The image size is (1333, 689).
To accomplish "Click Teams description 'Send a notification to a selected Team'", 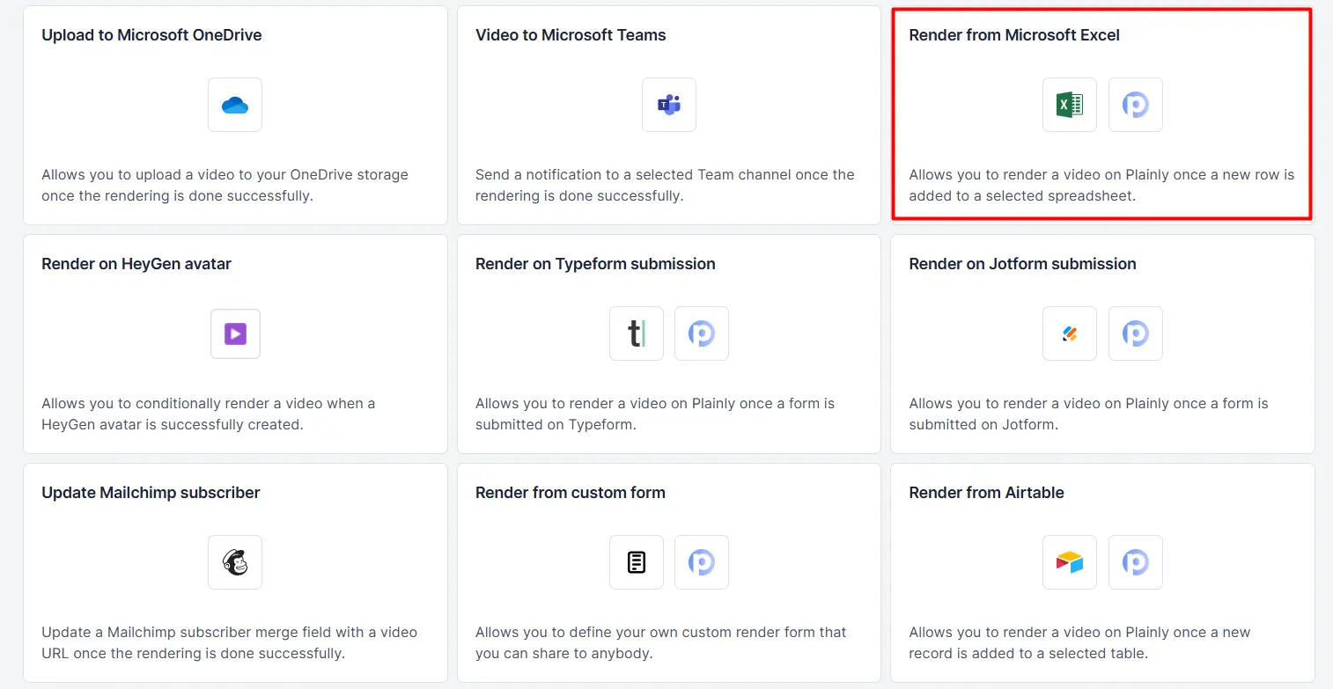I will 665,185.
